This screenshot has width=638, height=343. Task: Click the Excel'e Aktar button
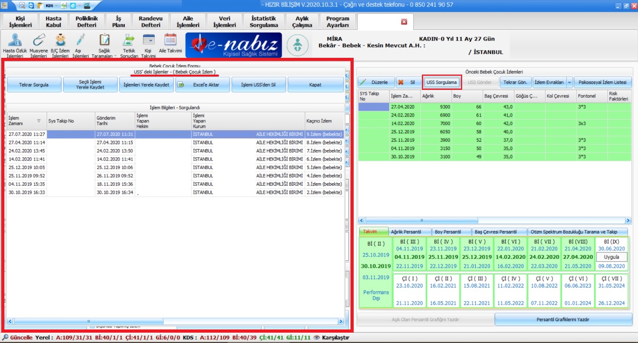click(203, 85)
